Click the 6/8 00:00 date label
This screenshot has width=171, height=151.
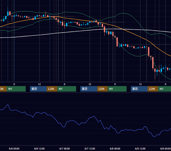tap(115, 148)
